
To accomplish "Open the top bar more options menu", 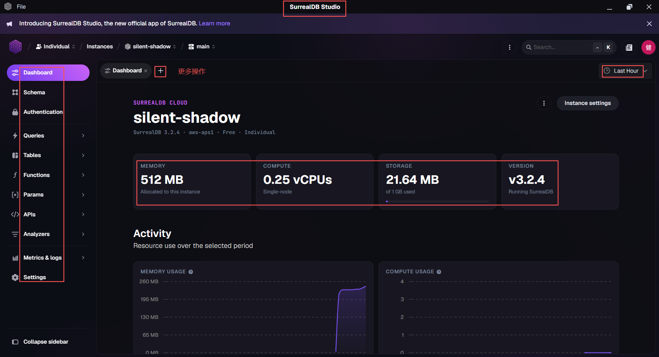I will [510, 47].
